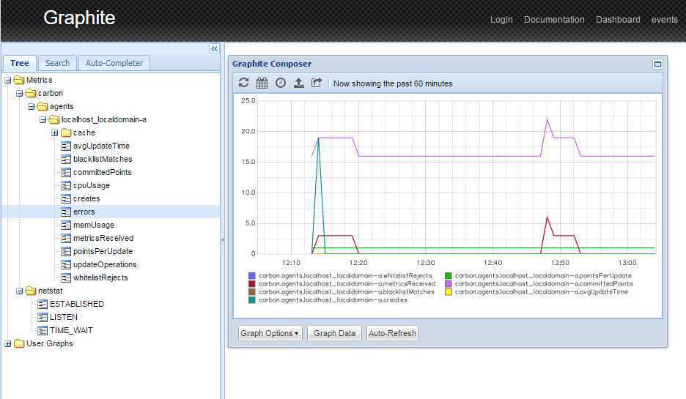Click the share graph icon

point(317,83)
